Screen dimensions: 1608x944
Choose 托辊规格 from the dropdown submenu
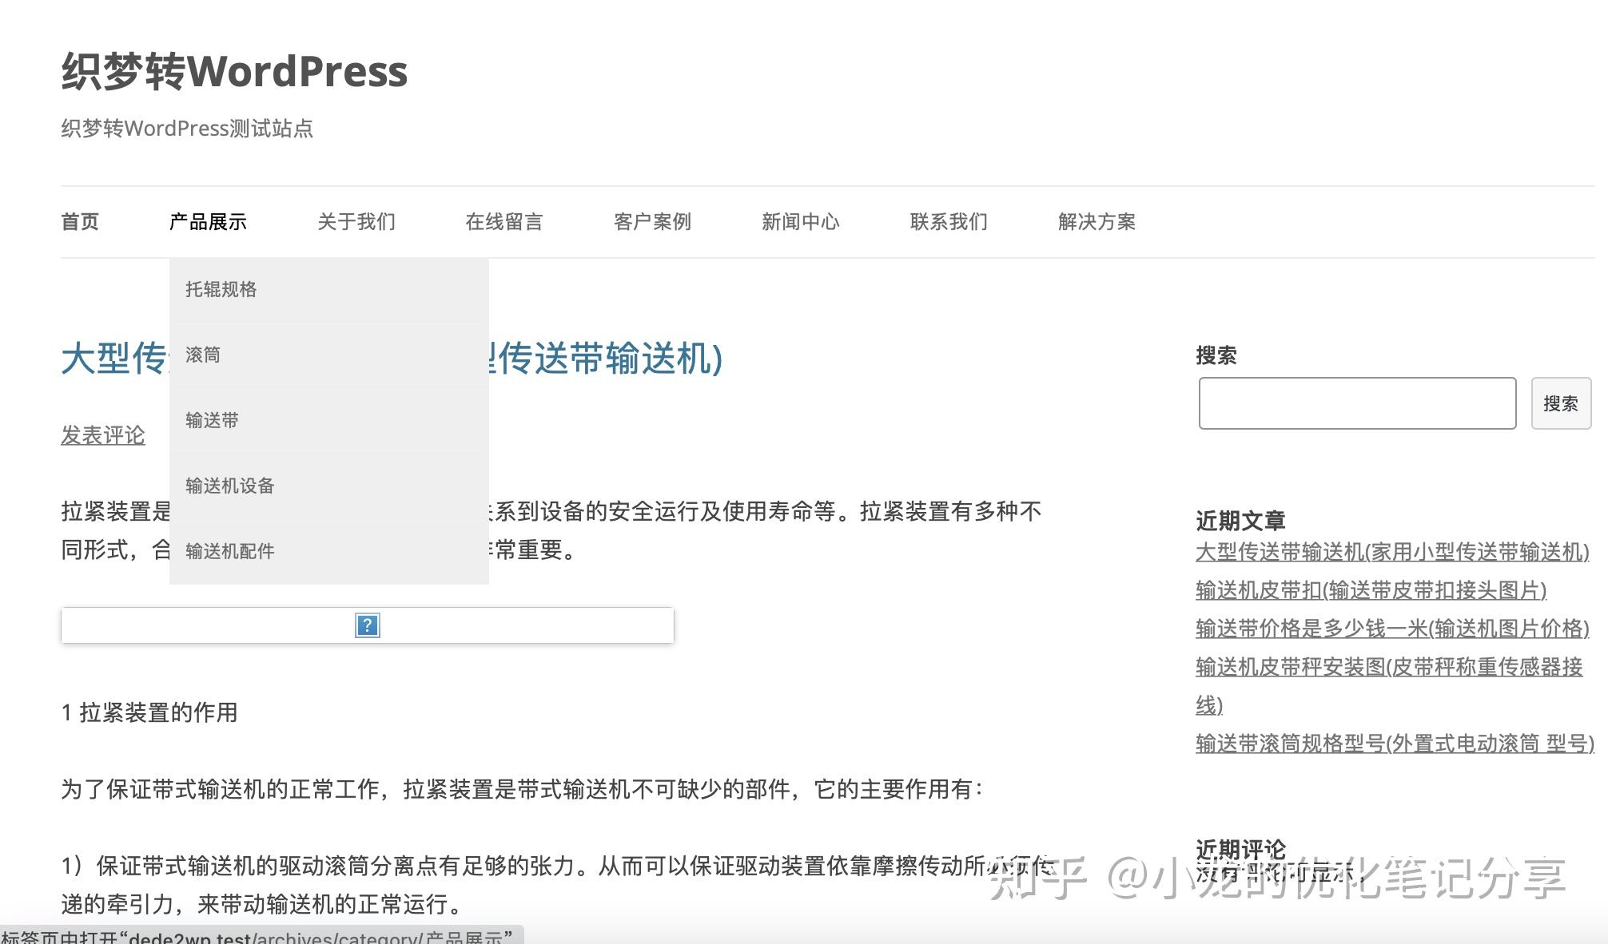(328, 289)
